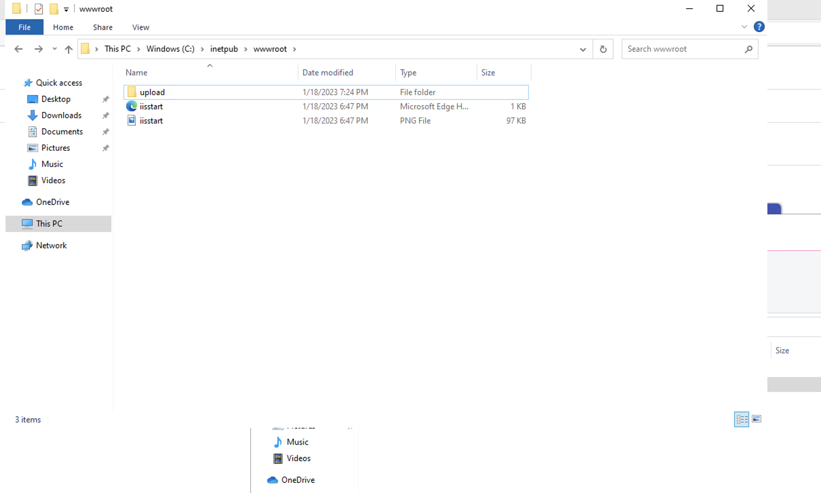Click the back navigation arrow

tap(18, 49)
